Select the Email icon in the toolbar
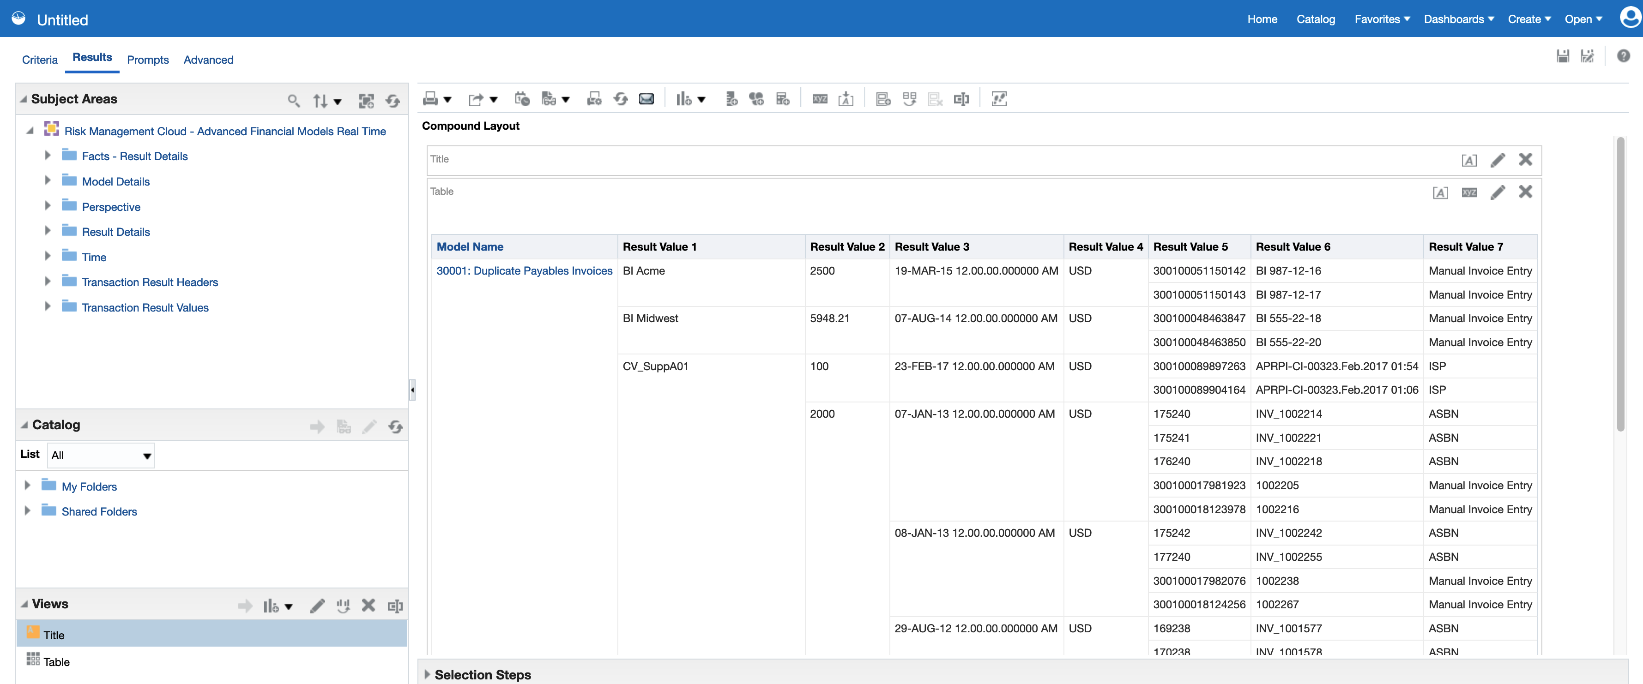 click(646, 99)
